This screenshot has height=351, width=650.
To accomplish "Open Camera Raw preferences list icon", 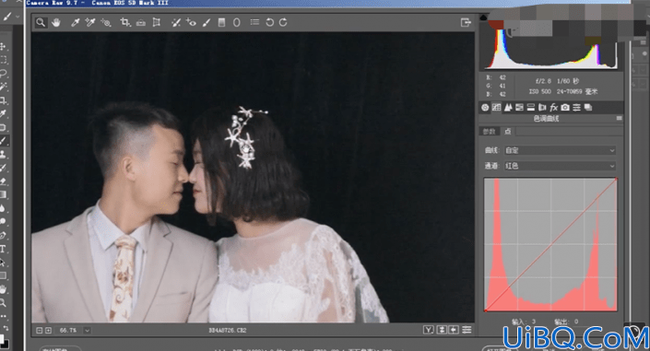I will click(x=254, y=22).
